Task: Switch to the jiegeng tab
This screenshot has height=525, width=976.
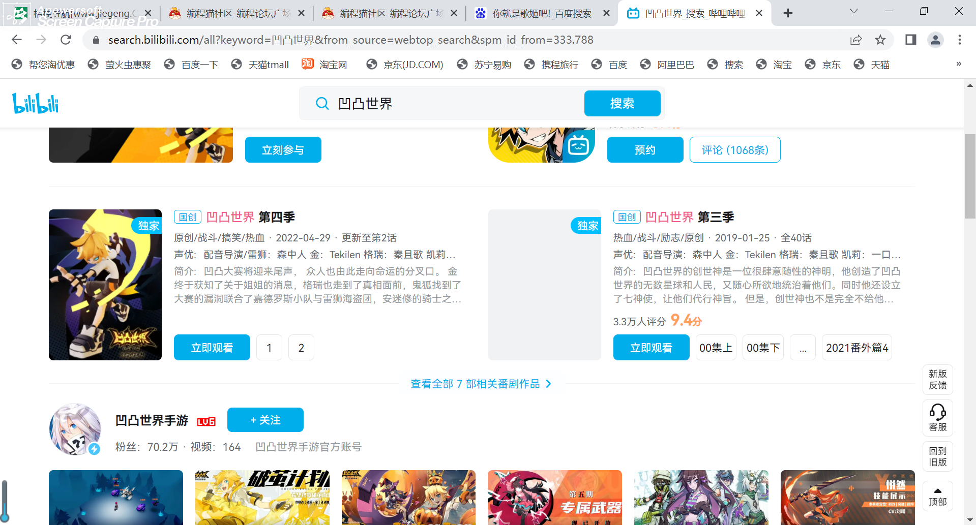Action: point(81,13)
